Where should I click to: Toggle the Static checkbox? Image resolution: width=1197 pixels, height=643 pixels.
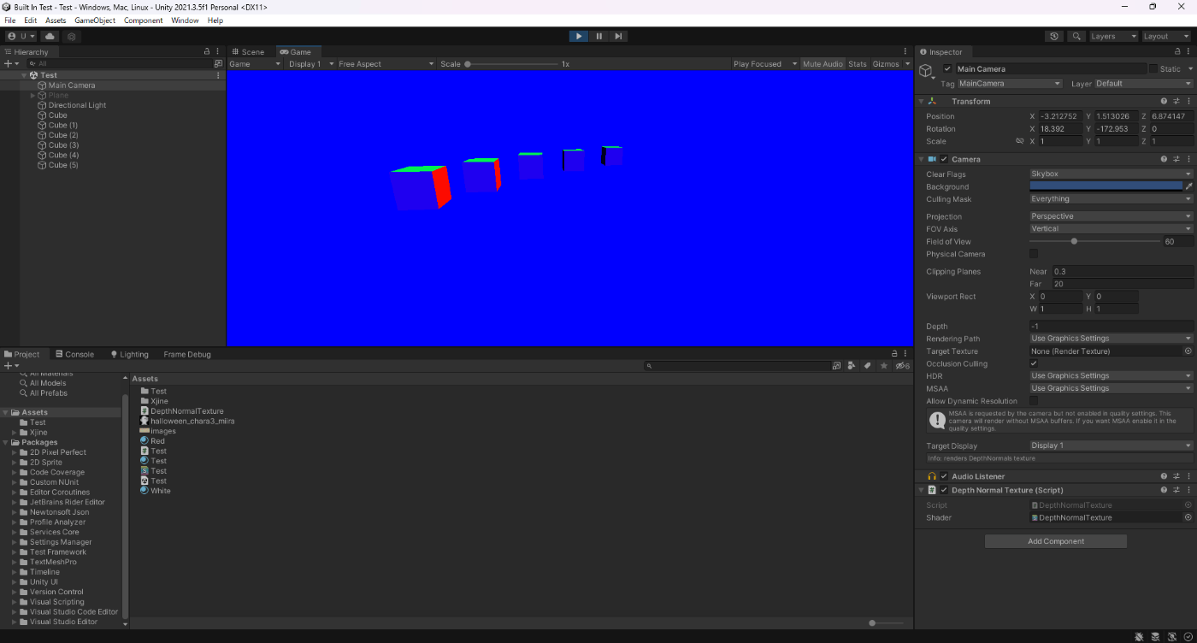click(x=1153, y=68)
